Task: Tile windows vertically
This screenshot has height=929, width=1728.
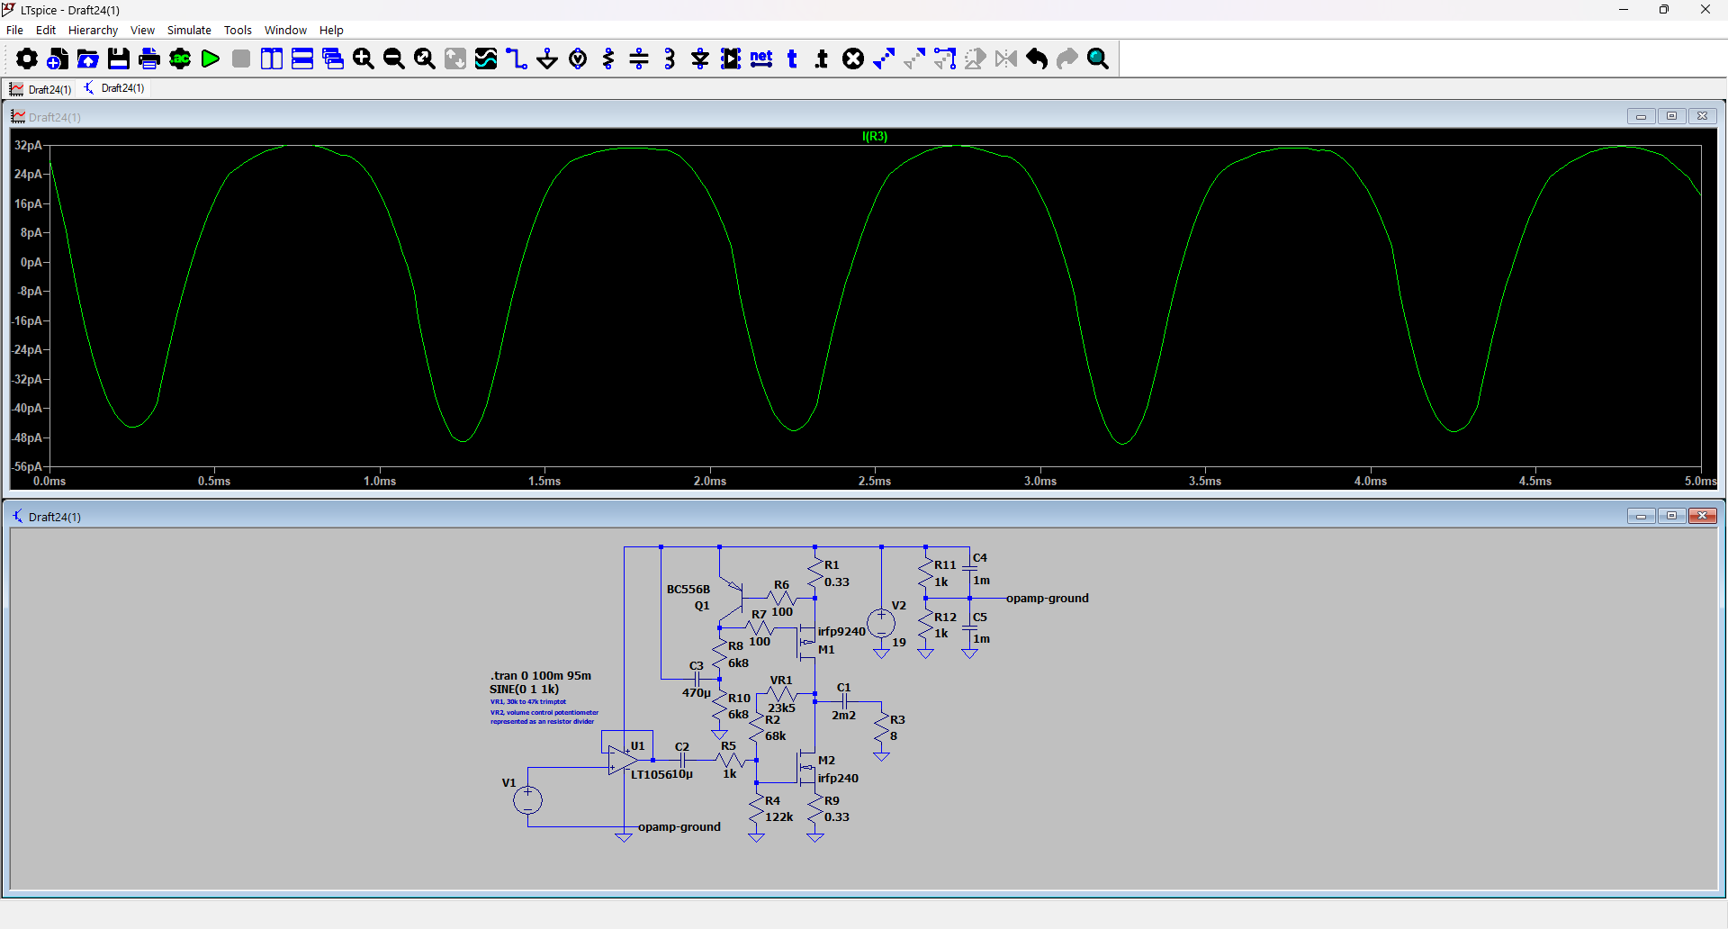Action: coord(272,59)
